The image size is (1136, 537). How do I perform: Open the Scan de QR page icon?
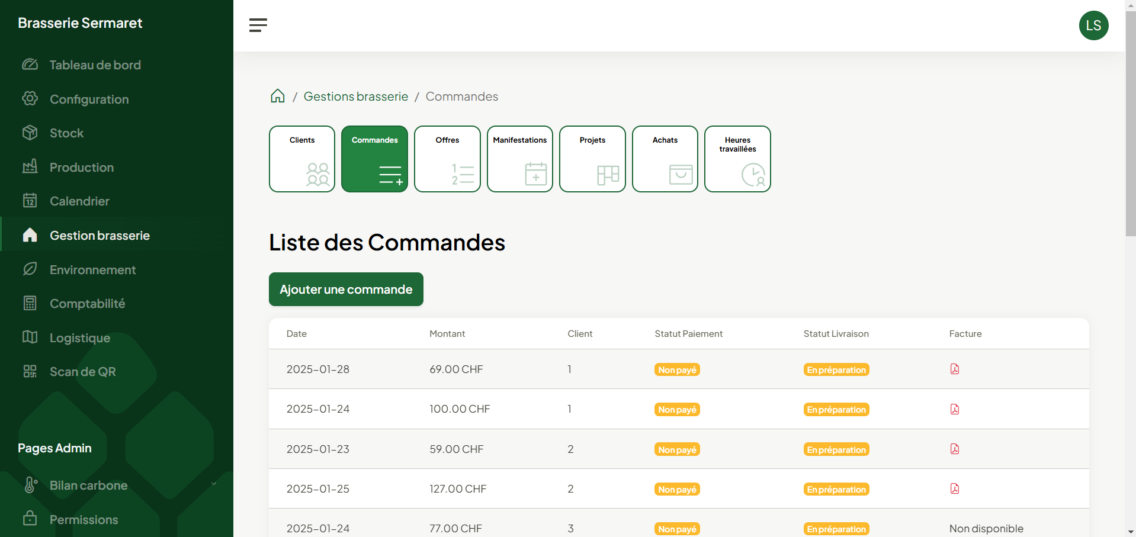coord(30,371)
